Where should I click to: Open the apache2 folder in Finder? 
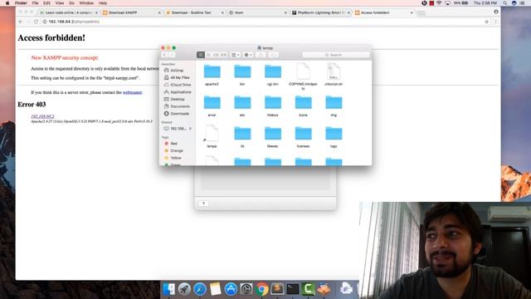[212, 72]
